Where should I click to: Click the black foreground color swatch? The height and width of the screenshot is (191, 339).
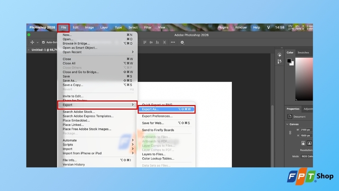click(x=289, y=61)
